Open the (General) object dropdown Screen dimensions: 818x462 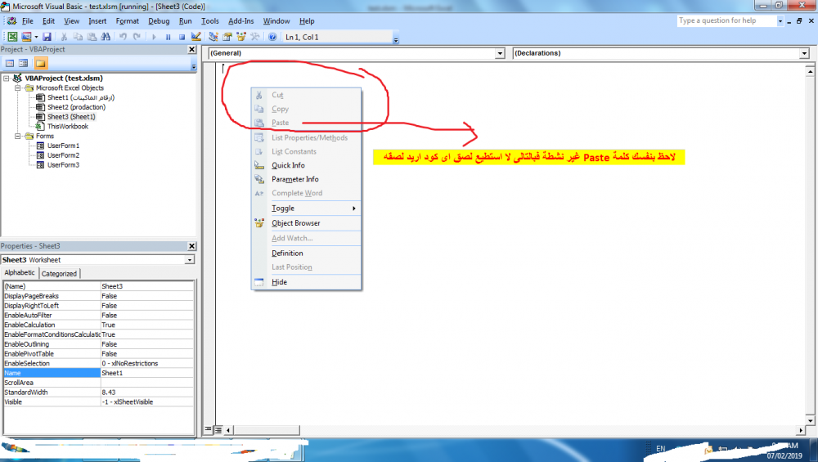click(x=500, y=53)
